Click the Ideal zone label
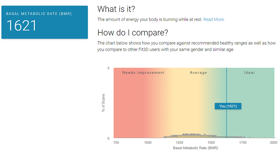 point(250,73)
